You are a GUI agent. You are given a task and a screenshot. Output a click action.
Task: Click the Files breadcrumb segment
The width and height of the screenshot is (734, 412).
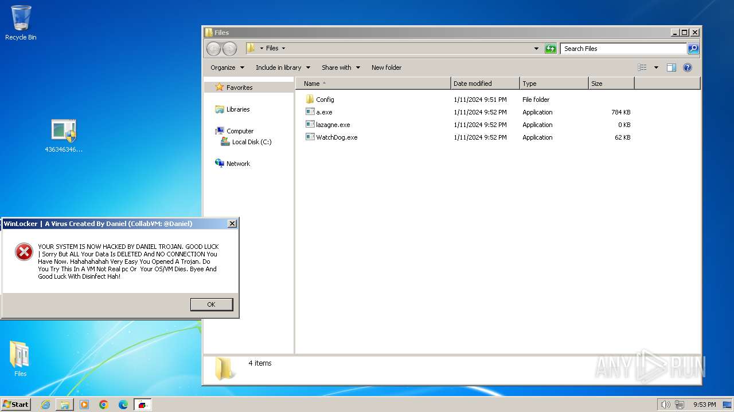(x=272, y=49)
